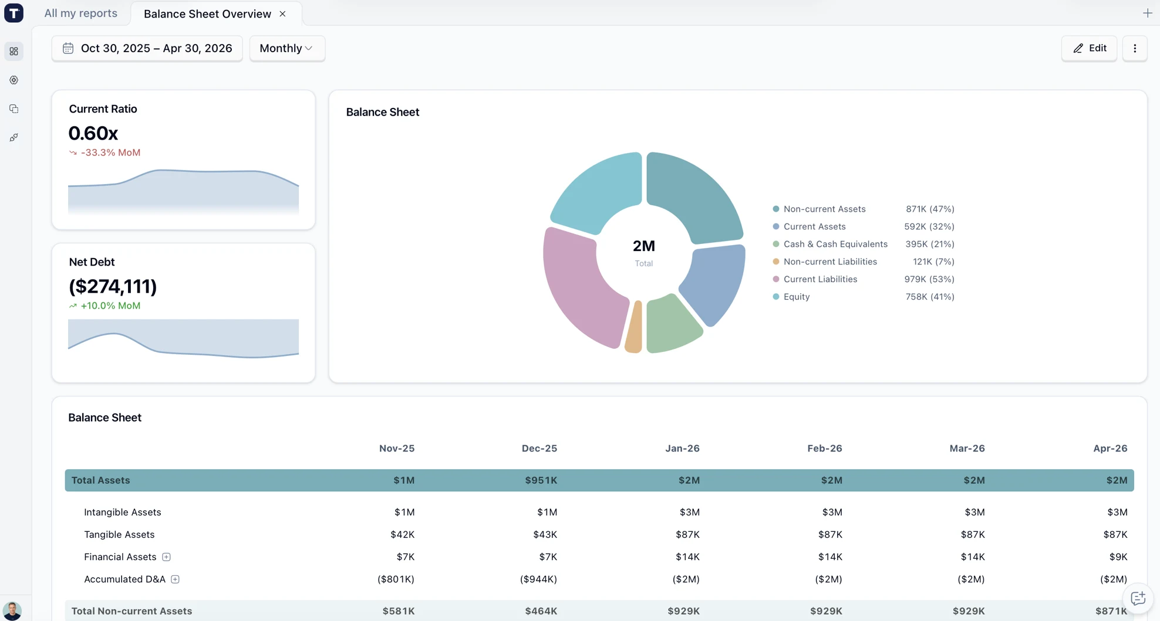The height and width of the screenshot is (621, 1160).
Task: Click the 0.60x ratio value
Action: (x=93, y=133)
